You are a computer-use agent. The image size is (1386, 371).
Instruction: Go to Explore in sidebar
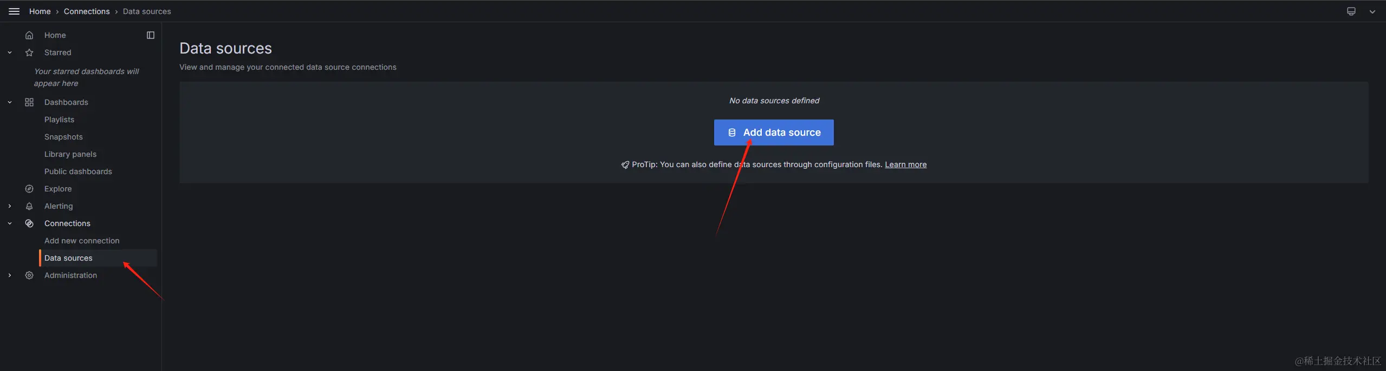tap(58, 189)
